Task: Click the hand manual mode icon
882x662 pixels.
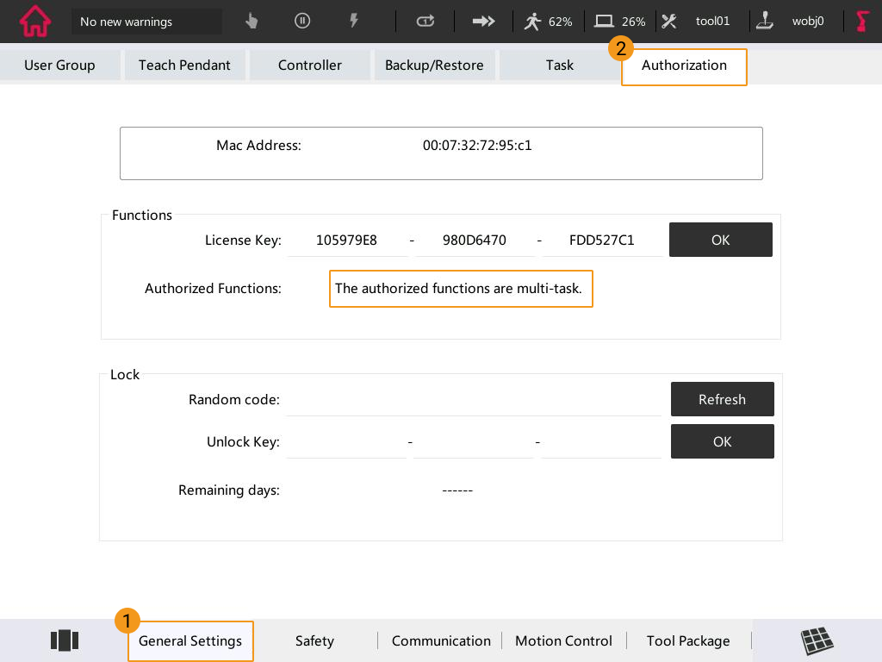Action: point(252,22)
